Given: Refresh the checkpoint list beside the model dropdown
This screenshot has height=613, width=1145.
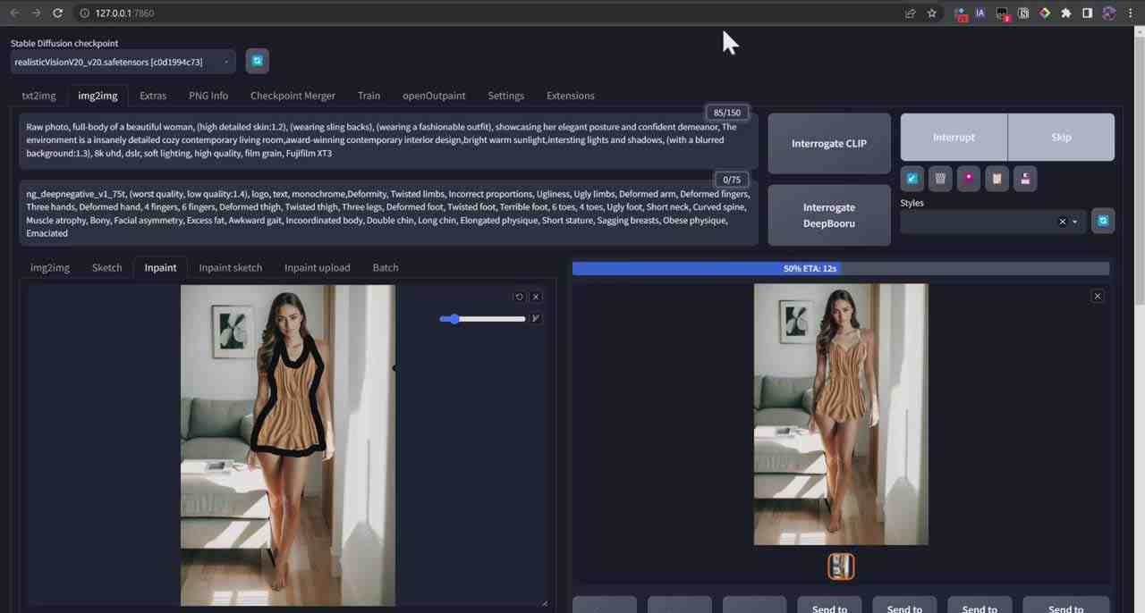Looking at the screenshot, I should click(258, 61).
